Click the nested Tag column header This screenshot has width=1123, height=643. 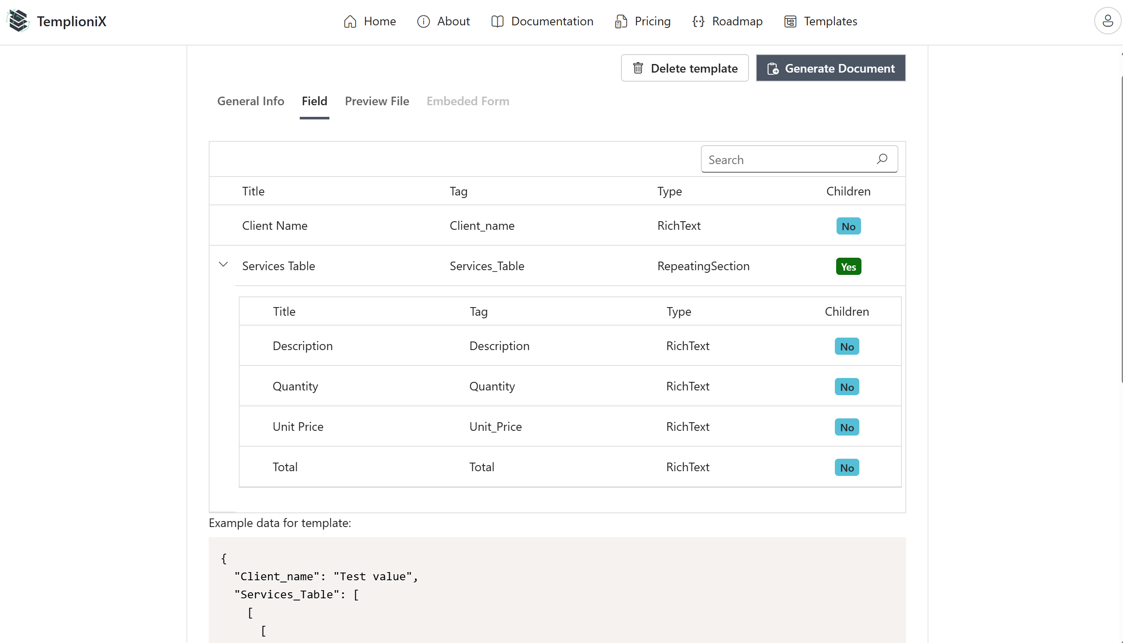(478, 311)
